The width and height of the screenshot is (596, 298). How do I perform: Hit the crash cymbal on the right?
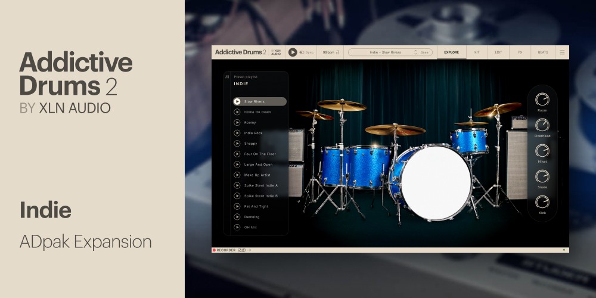498,109
